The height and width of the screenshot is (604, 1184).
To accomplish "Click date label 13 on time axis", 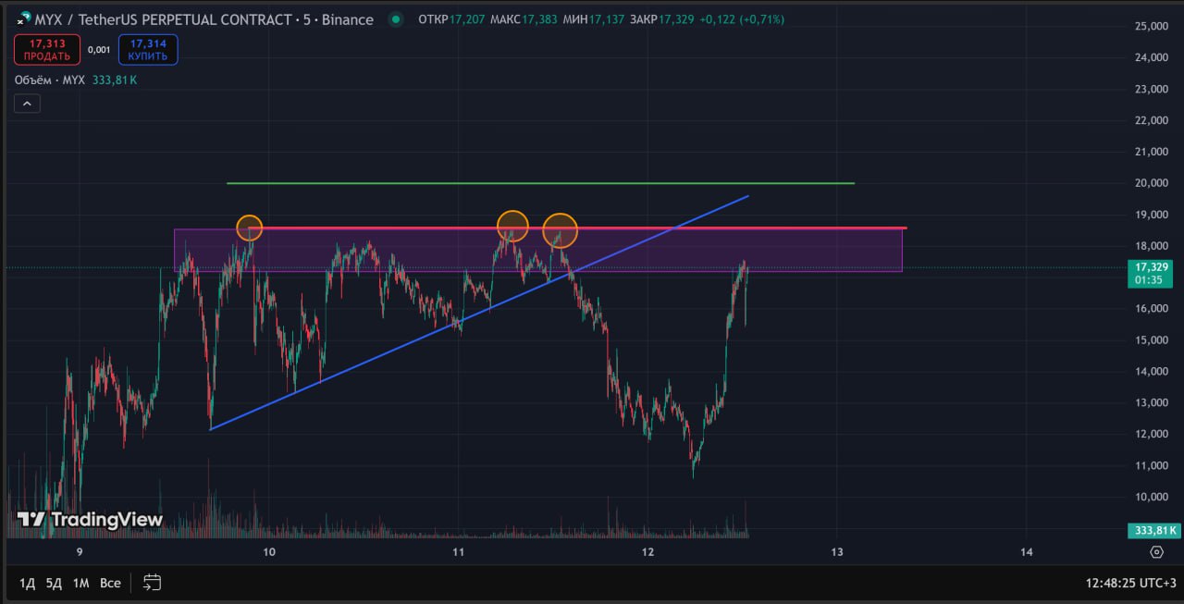I will click(837, 552).
